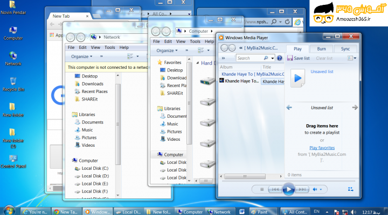Image resolution: width=388 pixels, height=215 pixels.
Task: Click the Windows Start button
Action: pyautogui.click(x=9, y=211)
